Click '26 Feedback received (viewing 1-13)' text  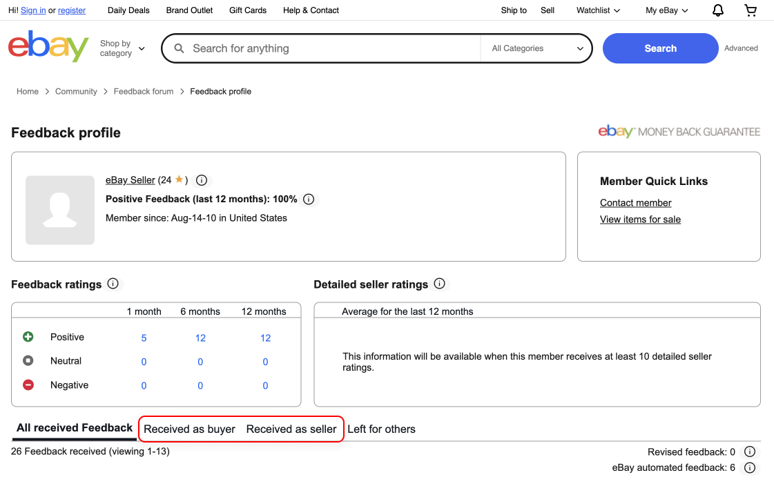pyautogui.click(x=90, y=451)
